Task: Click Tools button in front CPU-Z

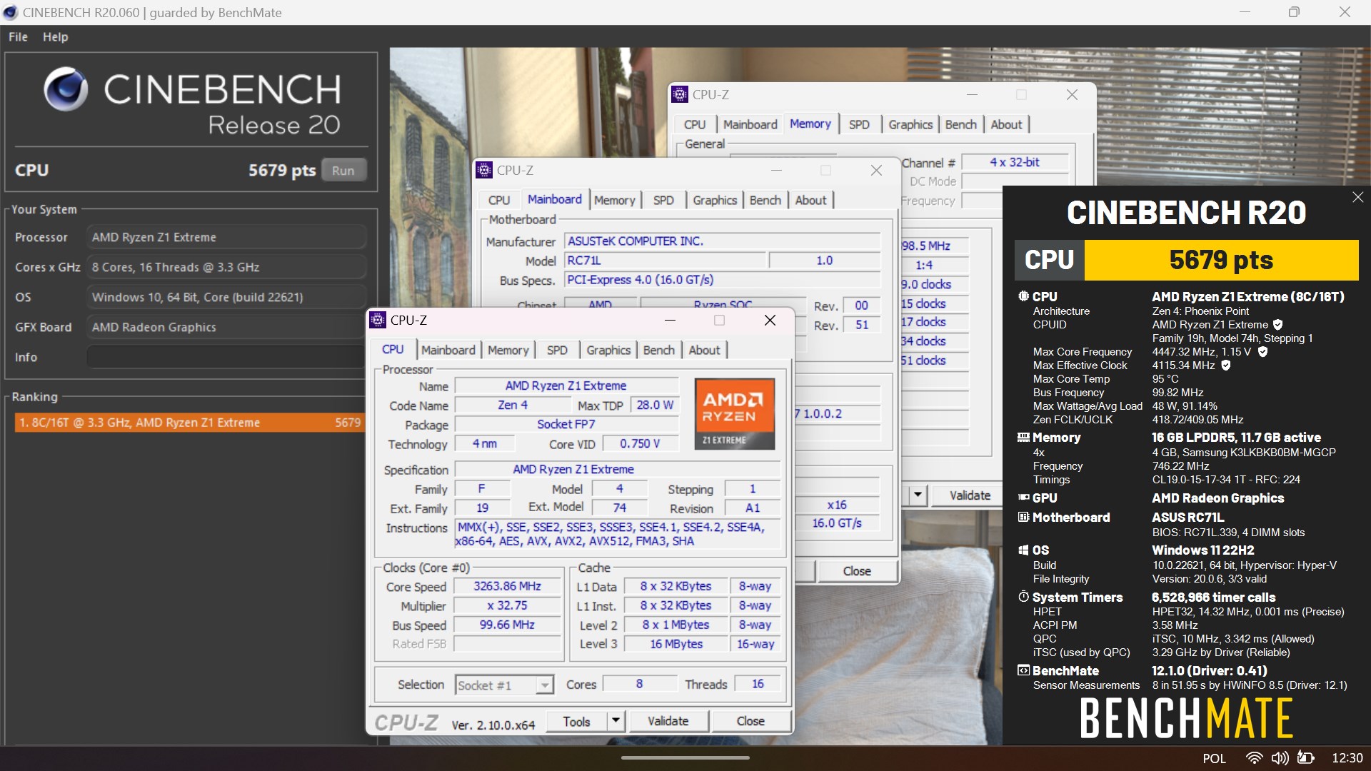Action: pos(576,721)
